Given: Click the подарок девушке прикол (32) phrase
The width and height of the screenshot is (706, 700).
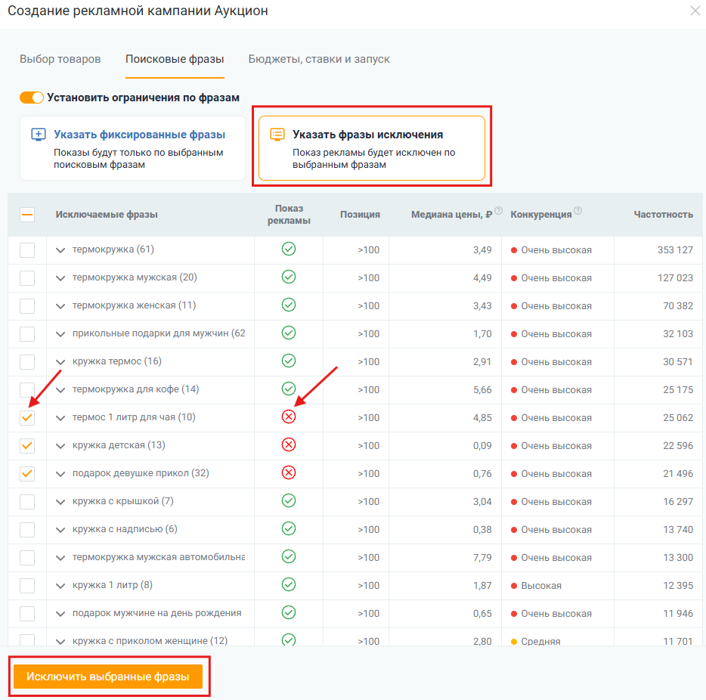Looking at the screenshot, I should pos(141,473).
